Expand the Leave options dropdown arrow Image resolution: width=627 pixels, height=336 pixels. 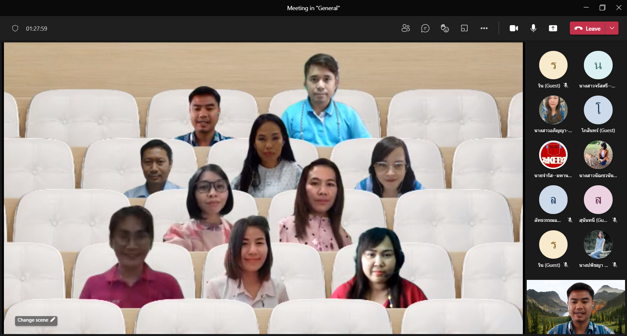pyautogui.click(x=612, y=28)
